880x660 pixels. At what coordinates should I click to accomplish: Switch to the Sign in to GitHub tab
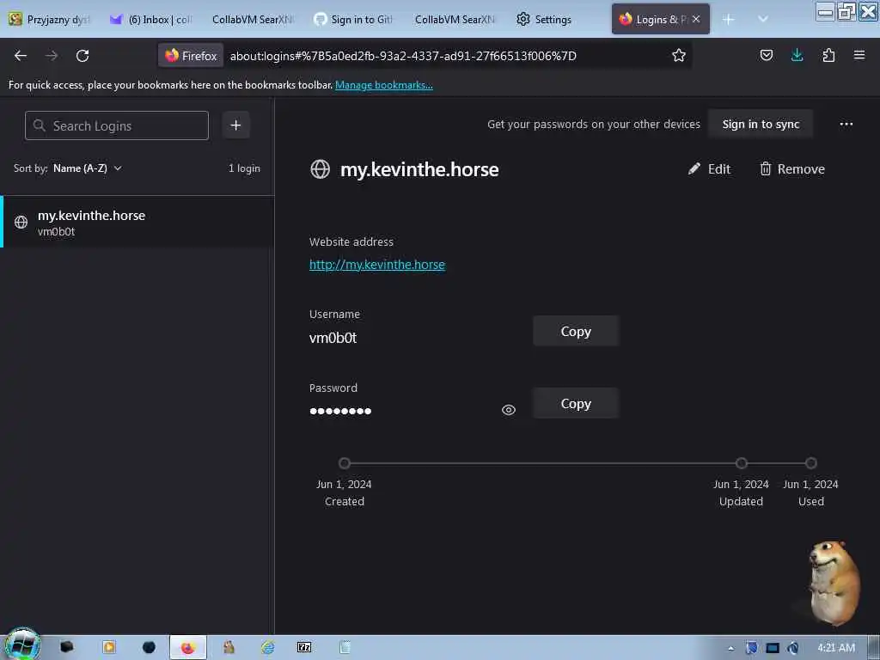[x=353, y=20]
